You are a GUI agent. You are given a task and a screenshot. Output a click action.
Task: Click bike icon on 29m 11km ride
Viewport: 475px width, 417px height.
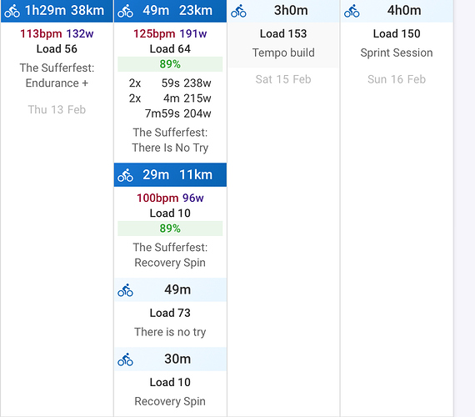pyautogui.click(x=125, y=175)
